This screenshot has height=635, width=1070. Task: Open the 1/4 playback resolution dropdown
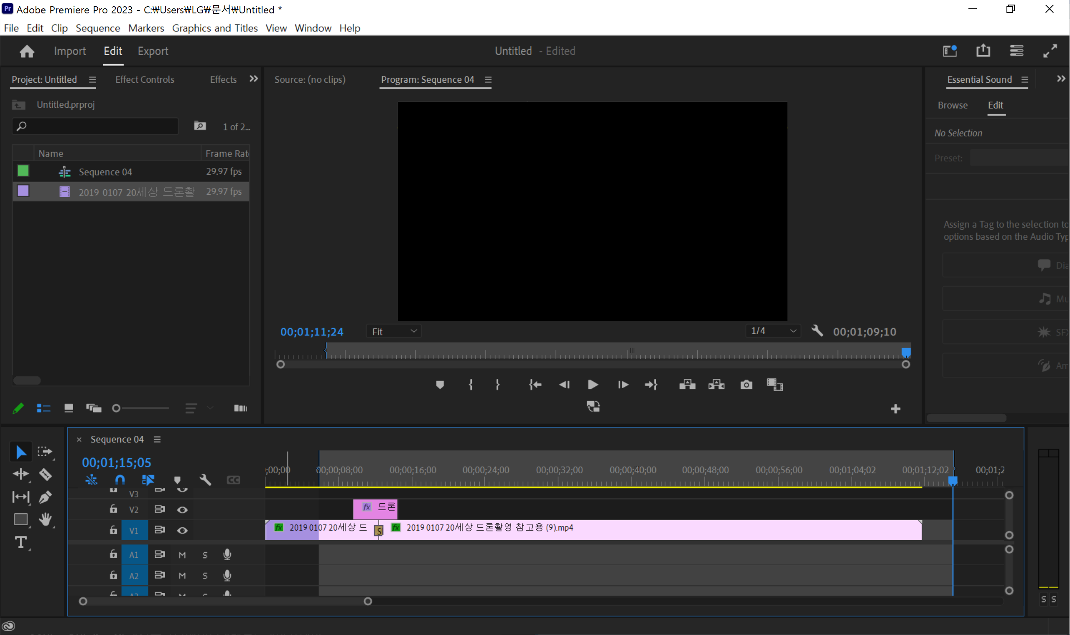pyautogui.click(x=773, y=331)
